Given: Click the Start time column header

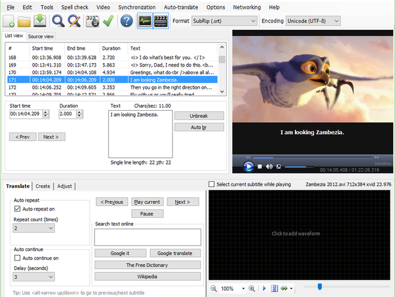Looking at the screenshot, I should coord(48,48).
